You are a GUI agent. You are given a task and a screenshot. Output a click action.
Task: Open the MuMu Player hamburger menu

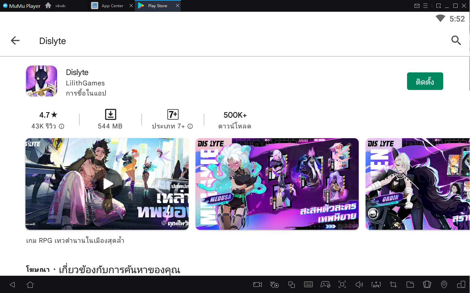[x=426, y=6]
